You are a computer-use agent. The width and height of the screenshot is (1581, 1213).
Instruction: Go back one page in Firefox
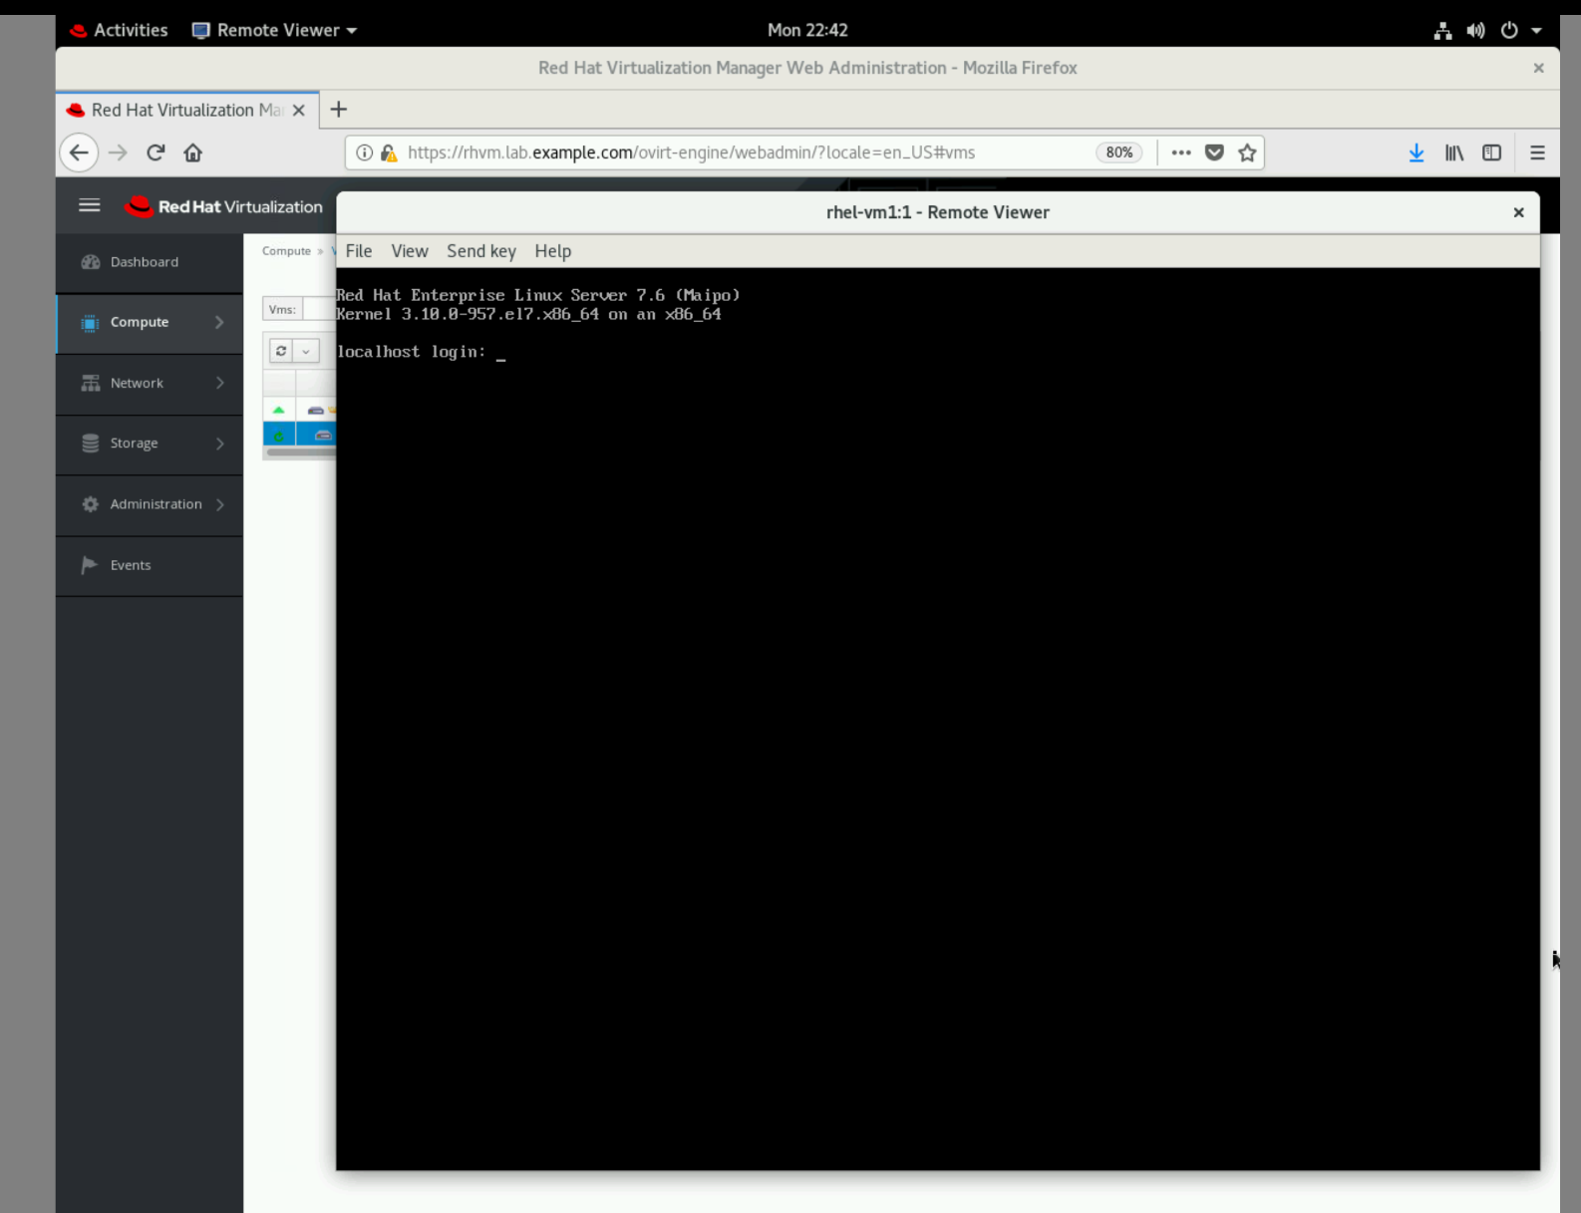[x=79, y=152]
